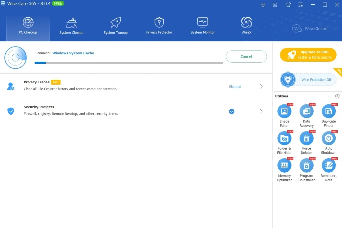
Task: Open Folder & File Hider
Action: 284,143
